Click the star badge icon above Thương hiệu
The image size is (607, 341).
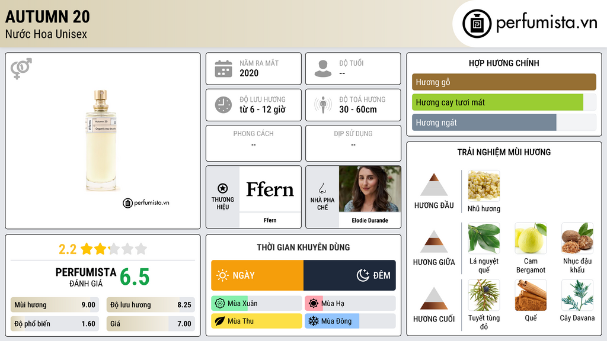(x=223, y=188)
